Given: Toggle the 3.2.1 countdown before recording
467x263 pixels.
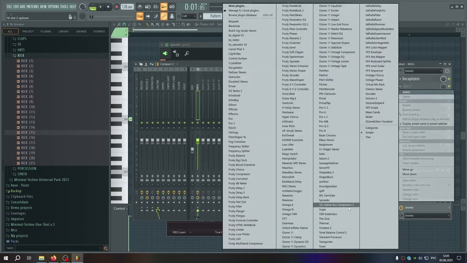Looking at the screenshot, I should 156,7.
